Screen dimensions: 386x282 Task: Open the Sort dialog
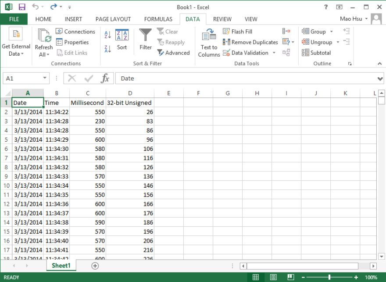122,39
